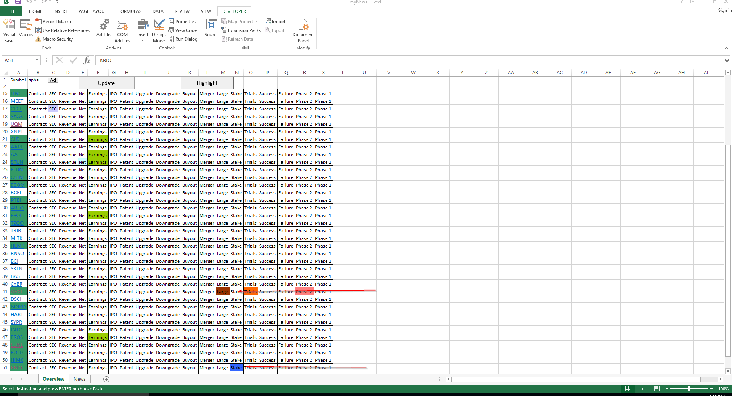Confirm the formula bar entry
The image size is (732, 396).
(73, 60)
